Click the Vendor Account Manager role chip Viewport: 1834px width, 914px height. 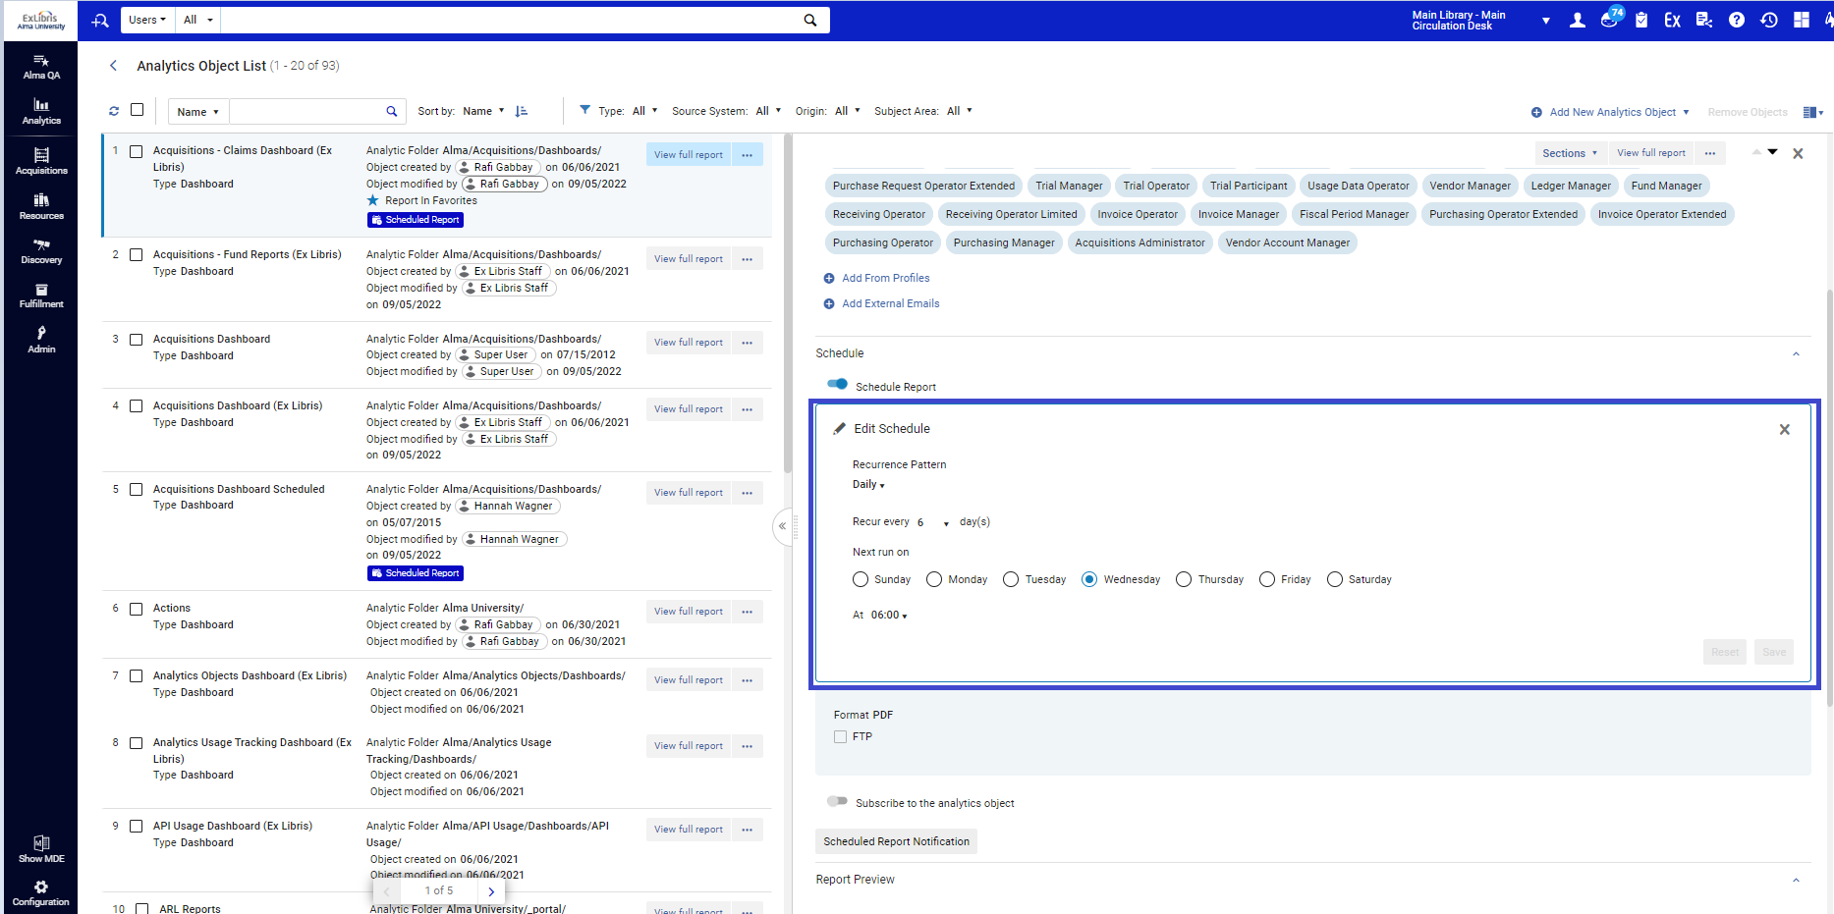(x=1288, y=242)
